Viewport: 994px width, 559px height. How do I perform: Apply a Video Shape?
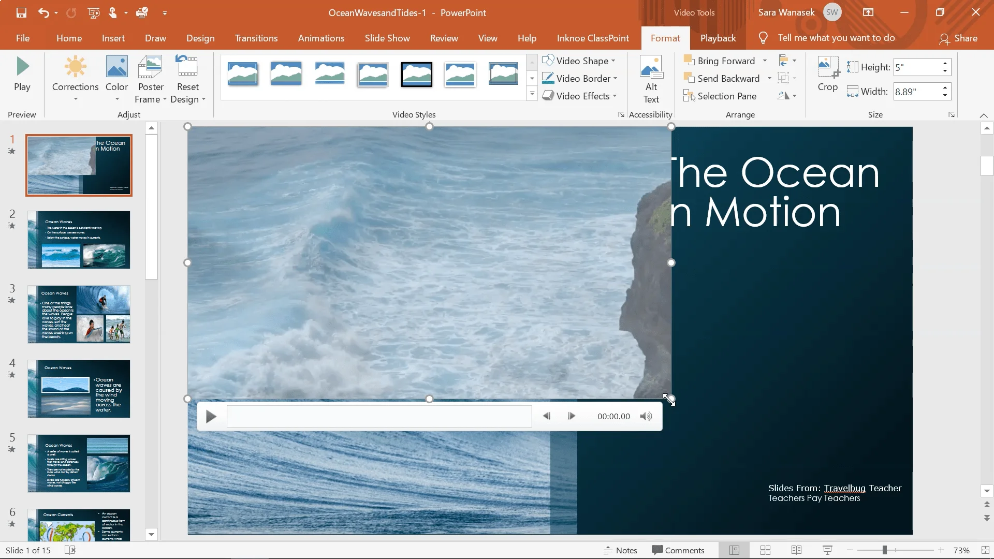579,61
